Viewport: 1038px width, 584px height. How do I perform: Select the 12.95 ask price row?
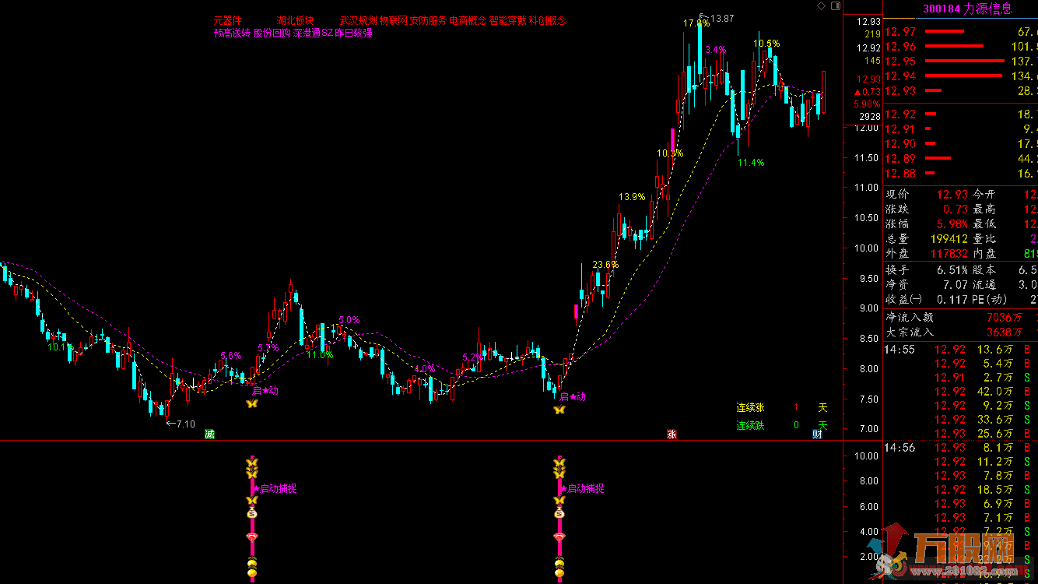(961, 61)
